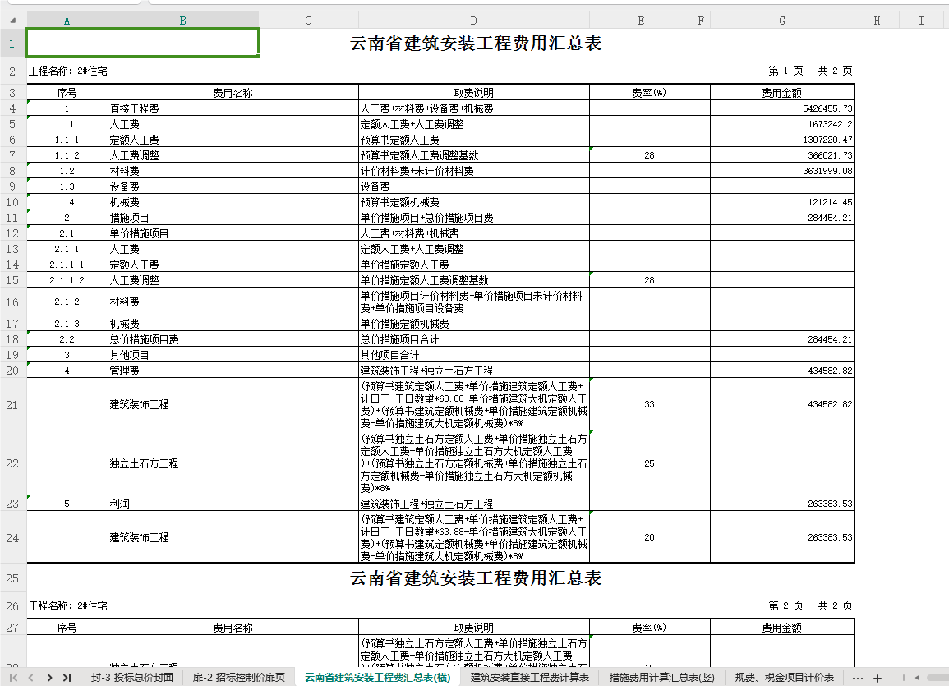Select column E header
The width and height of the screenshot is (949, 686).
click(641, 21)
